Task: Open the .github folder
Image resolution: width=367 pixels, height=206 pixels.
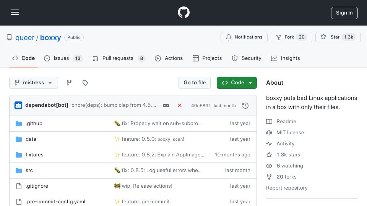Action: click(34, 123)
